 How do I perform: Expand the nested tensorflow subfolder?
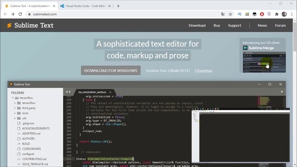point(15,103)
